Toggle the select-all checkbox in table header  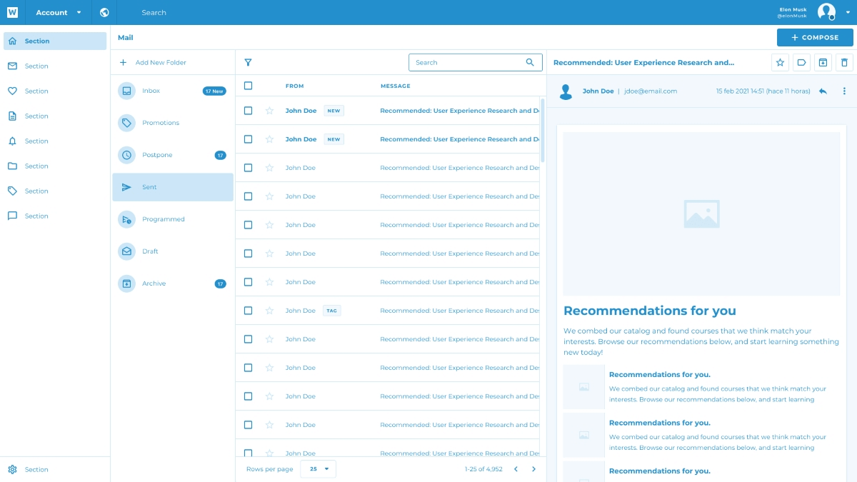tap(248, 86)
